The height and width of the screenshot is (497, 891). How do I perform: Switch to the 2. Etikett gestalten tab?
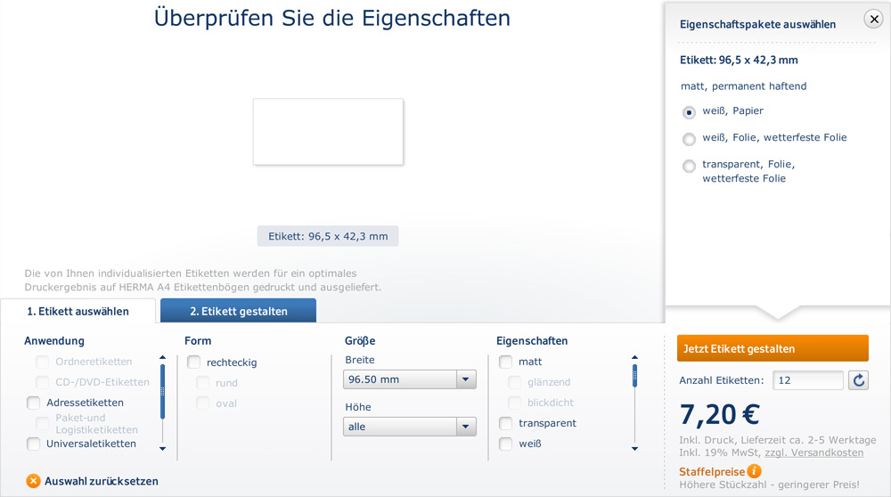(x=238, y=311)
